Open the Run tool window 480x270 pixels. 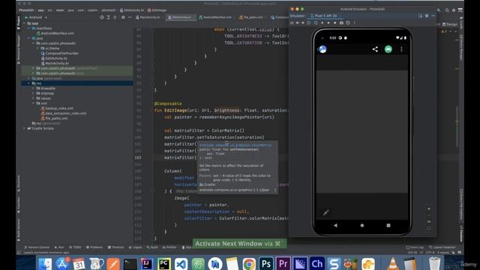(x=59, y=247)
